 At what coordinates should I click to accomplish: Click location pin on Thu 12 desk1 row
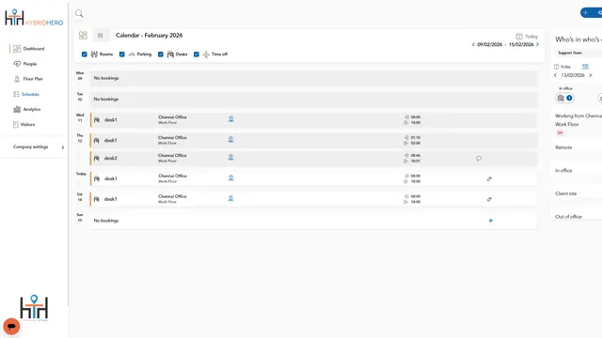click(x=230, y=140)
